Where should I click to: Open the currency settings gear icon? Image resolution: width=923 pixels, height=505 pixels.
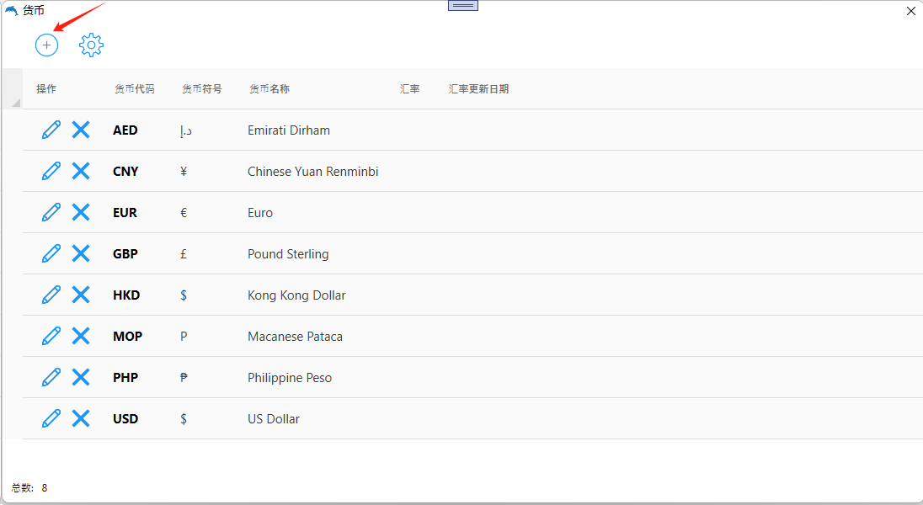(91, 45)
